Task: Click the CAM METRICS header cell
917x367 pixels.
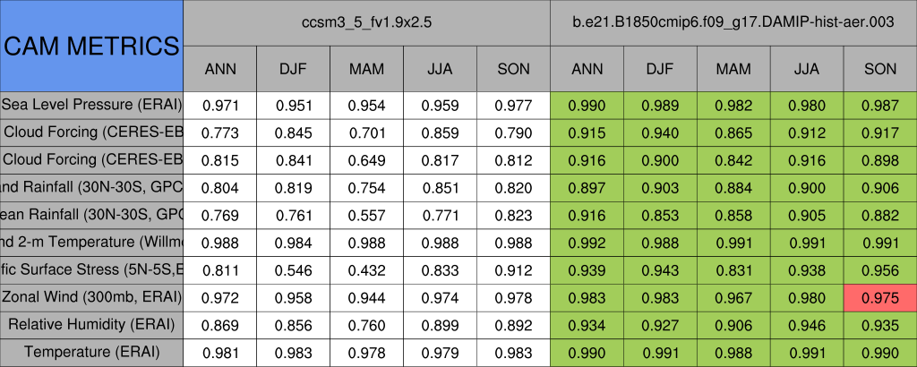Action: pos(91,46)
